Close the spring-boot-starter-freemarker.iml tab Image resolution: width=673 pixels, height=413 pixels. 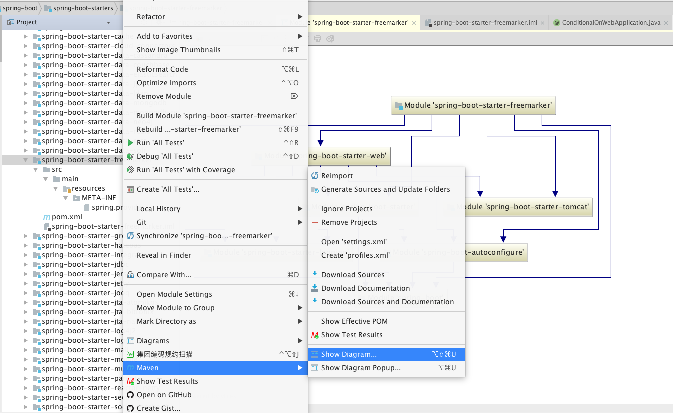(543, 23)
